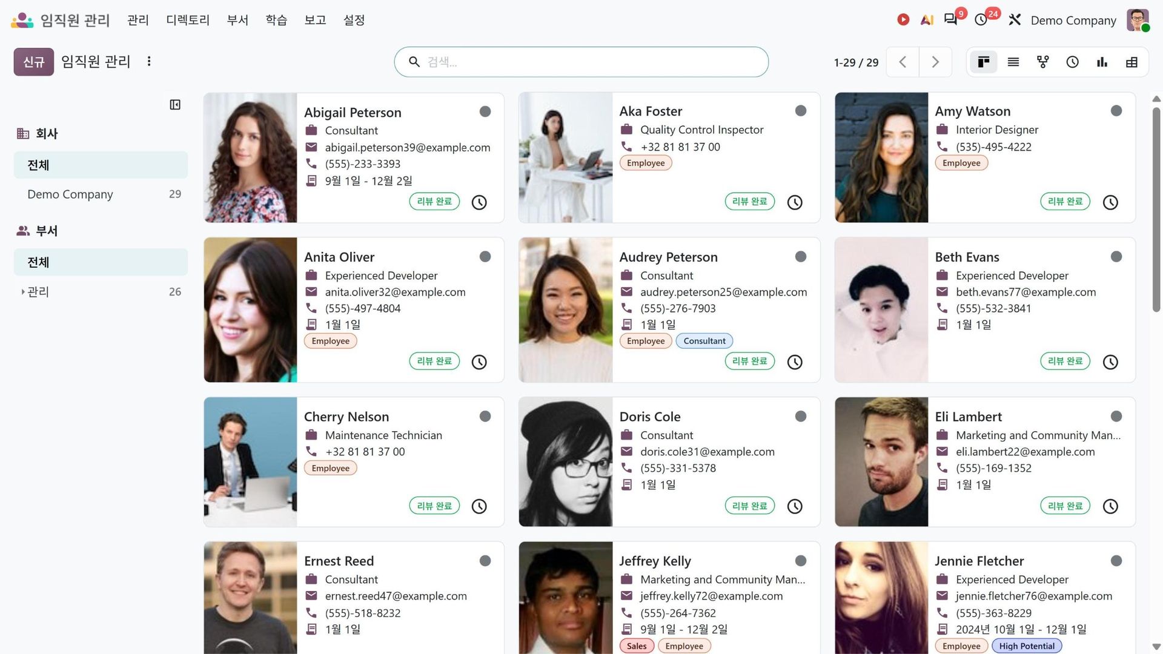Open the 보고 menu
The width and height of the screenshot is (1163, 654).
(x=315, y=20)
